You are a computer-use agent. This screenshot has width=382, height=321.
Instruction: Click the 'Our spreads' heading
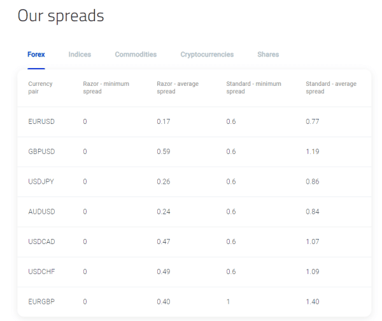(60, 16)
